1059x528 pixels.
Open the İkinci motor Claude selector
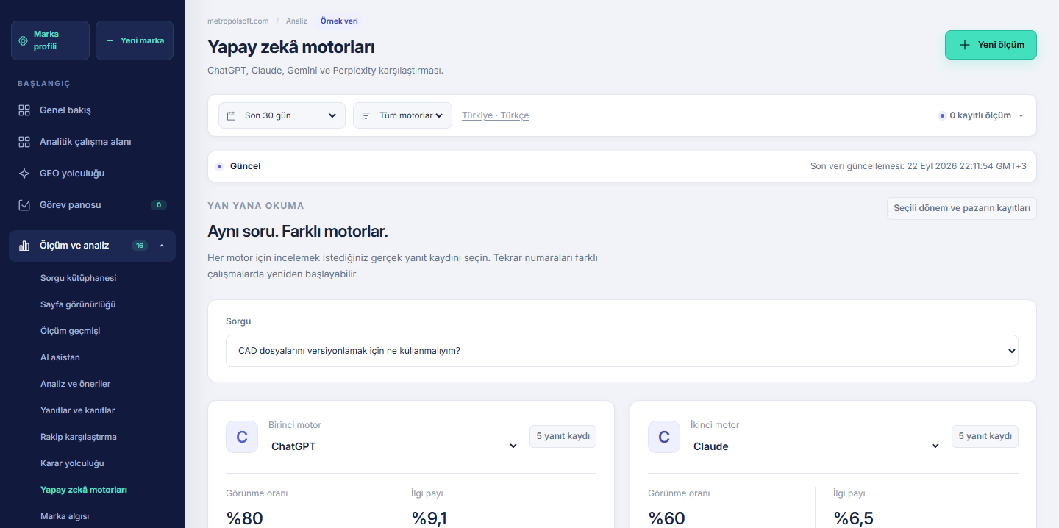[x=816, y=446]
